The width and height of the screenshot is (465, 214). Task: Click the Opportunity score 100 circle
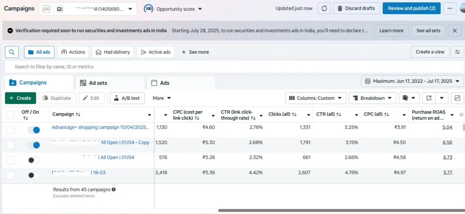(148, 9)
